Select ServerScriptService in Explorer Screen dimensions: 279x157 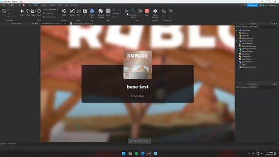[249, 49]
